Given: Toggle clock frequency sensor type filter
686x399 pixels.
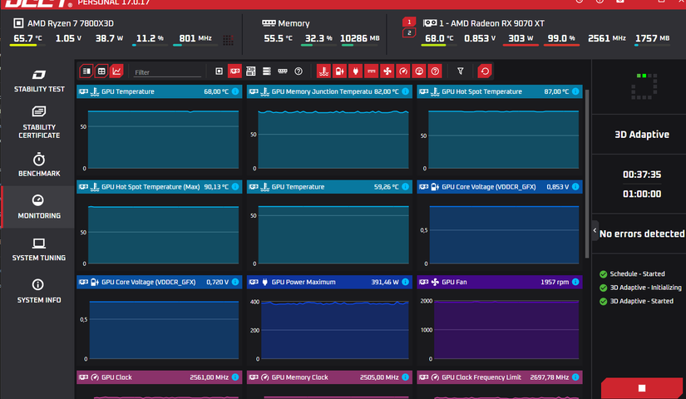Looking at the screenshot, I should pos(403,71).
